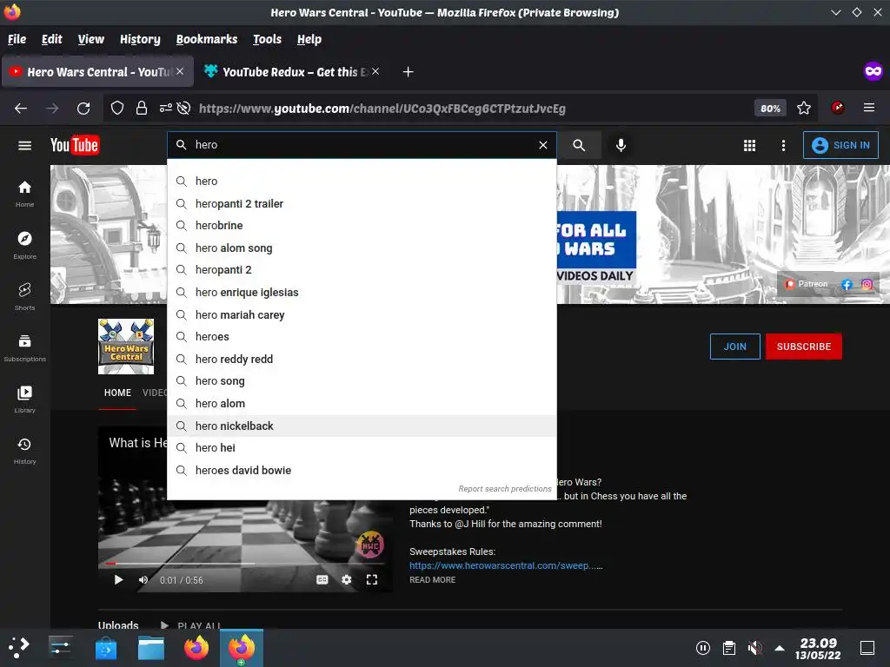
Task: Open Library in the sidebar
Action: (x=24, y=400)
